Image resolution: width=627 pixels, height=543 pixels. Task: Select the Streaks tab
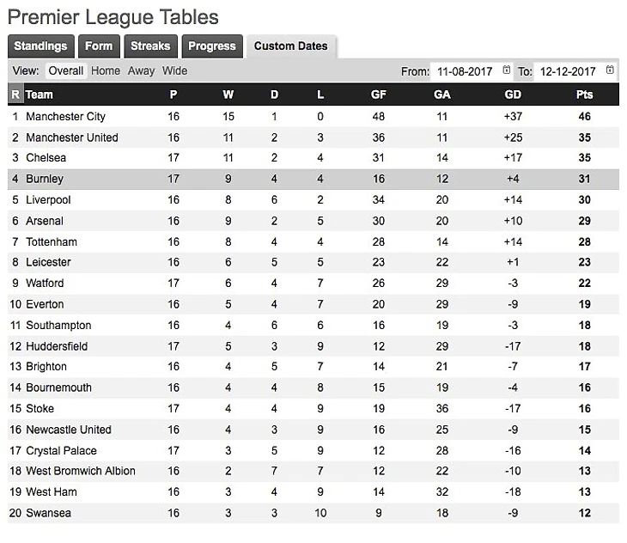[x=150, y=46]
